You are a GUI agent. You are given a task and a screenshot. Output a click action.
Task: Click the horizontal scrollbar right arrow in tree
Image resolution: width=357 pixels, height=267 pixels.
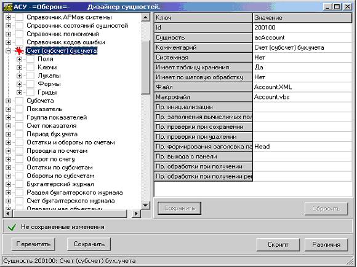[x=136, y=214]
